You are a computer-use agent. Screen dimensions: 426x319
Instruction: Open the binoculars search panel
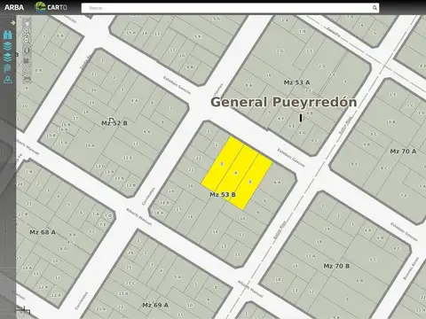click(x=8, y=35)
